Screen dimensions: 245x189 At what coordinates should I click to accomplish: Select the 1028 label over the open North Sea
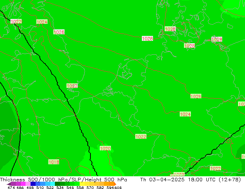tap(147, 39)
